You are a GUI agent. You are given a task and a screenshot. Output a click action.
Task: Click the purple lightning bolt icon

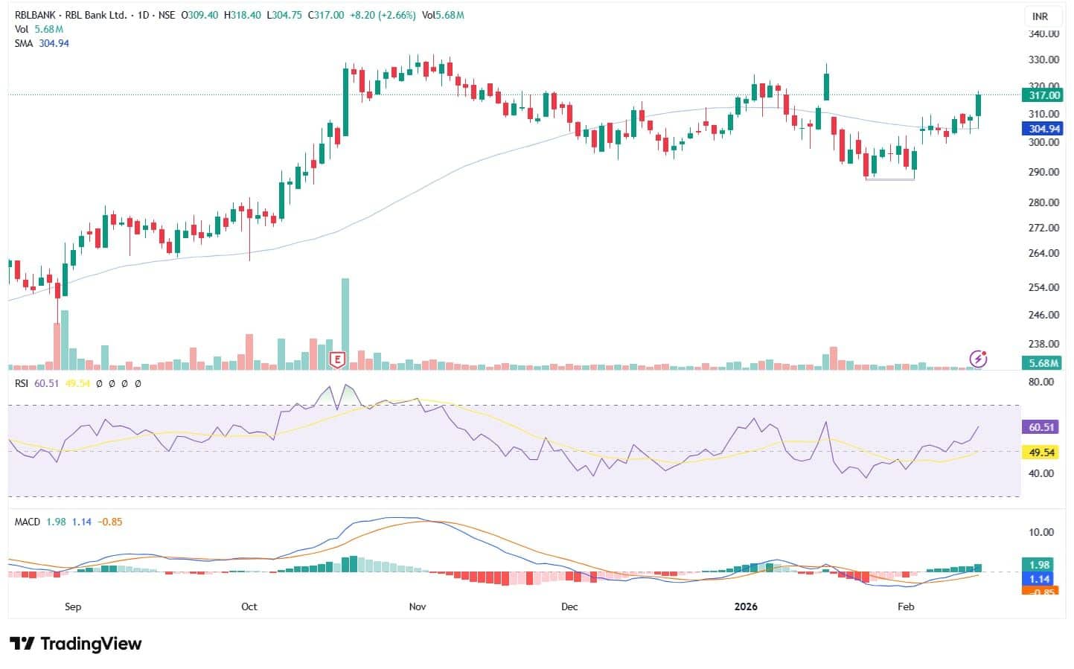pyautogui.click(x=978, y=359)
